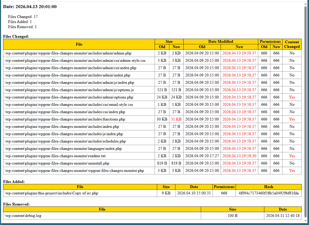Click the debug.log removed file path
This screenshot has height=225, width=309.
pos(23,216)
